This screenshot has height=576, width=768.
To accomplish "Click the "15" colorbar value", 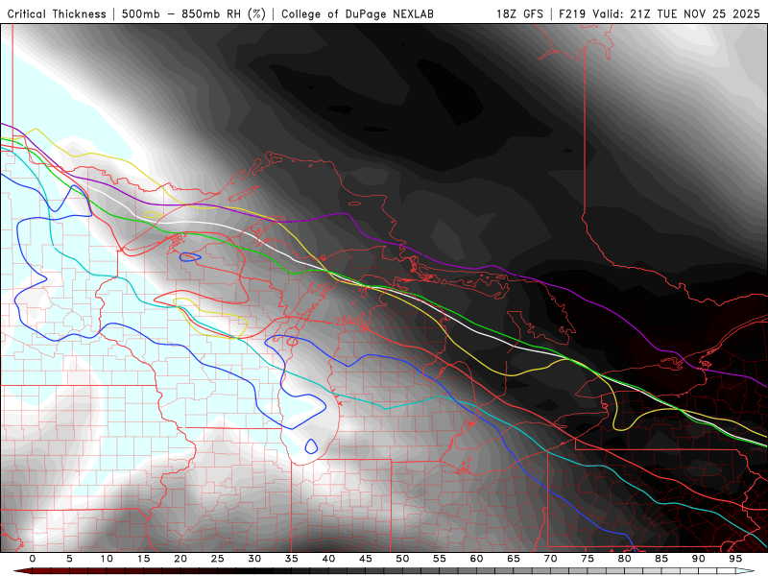I will (143, 559).
